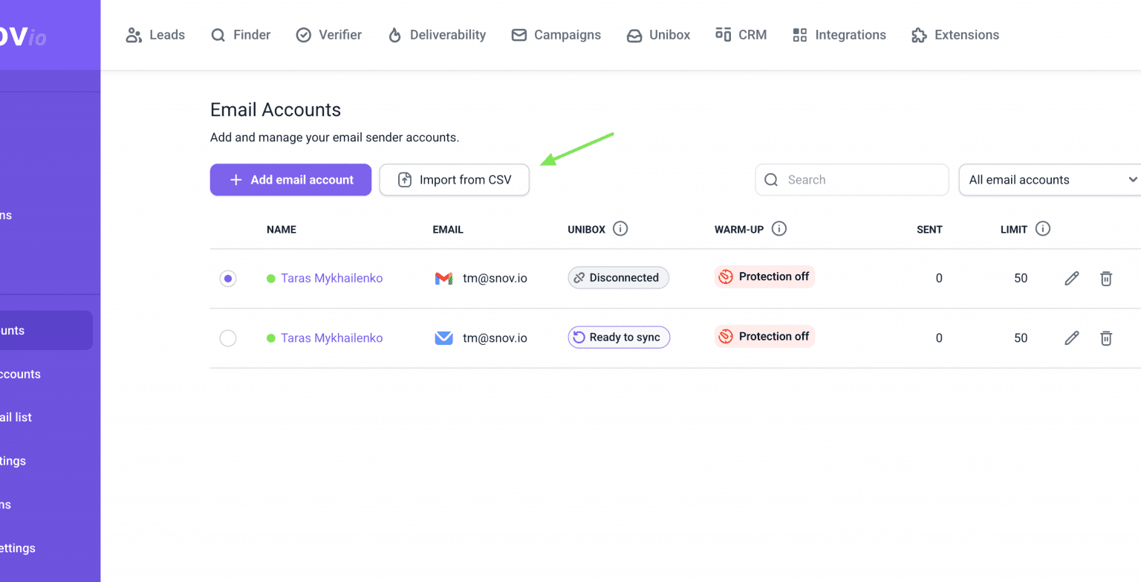The image size is (1141, 582).
Task: Click the Ready to sync status badge
Action: coord(619,337)
